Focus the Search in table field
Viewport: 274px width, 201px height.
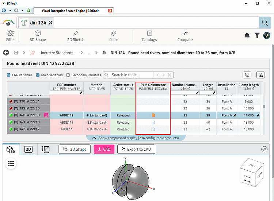coord(131,75)
